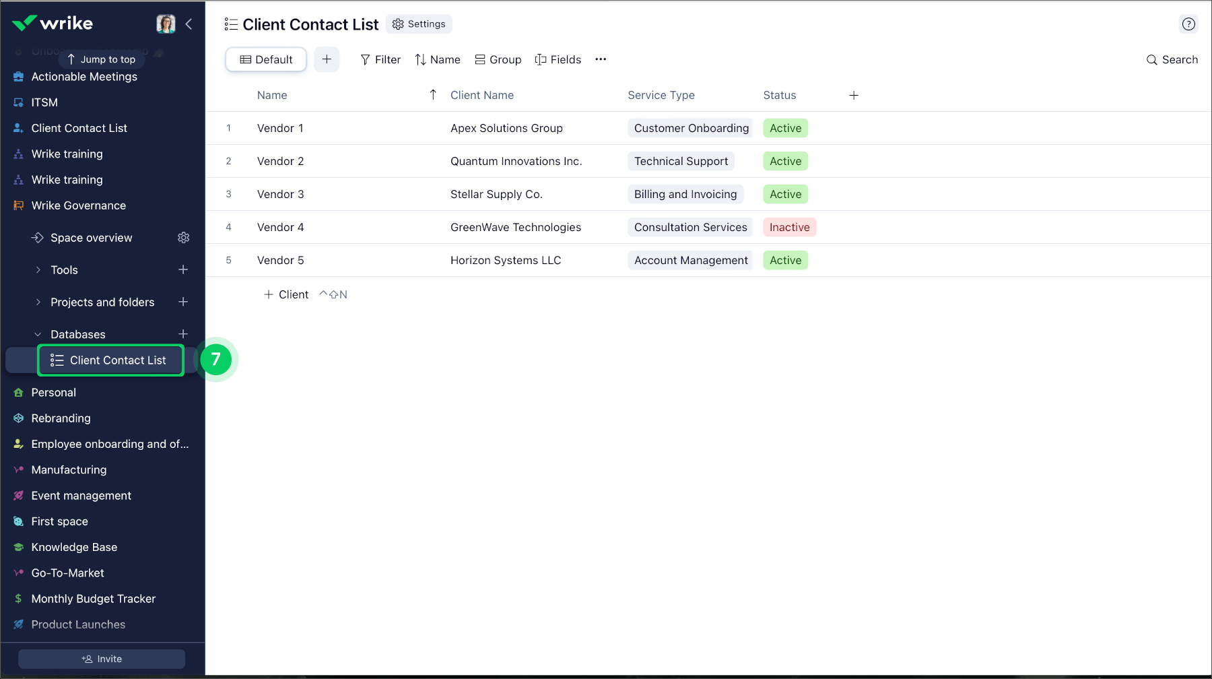
Task: Click the Invite button
Action: click(102, 659)
